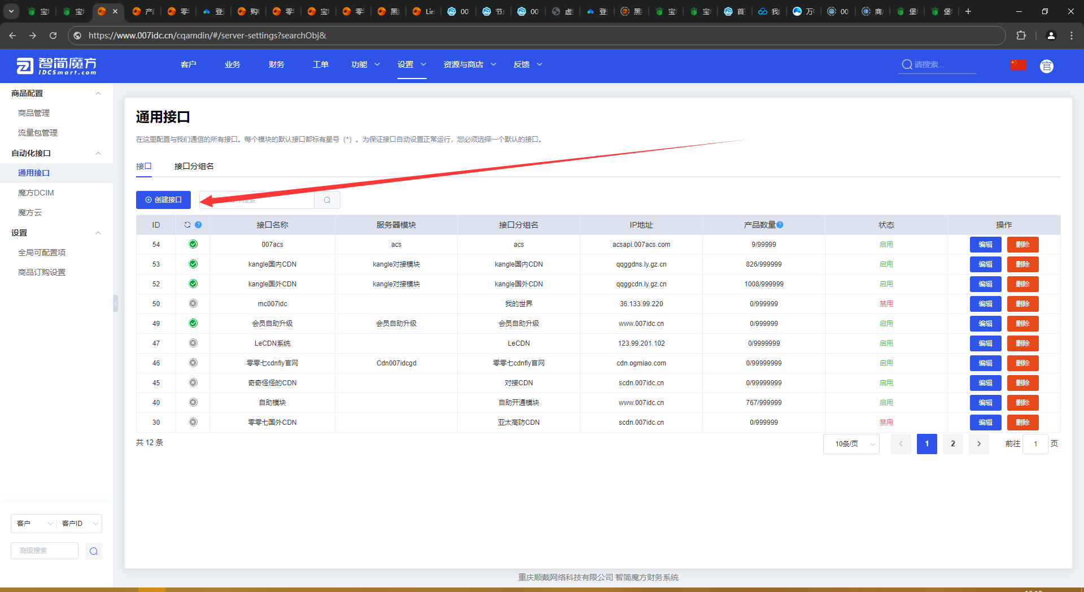Open 魔方DCIM in sidebar
1084x592 pixels.
(x=36, y=193)
